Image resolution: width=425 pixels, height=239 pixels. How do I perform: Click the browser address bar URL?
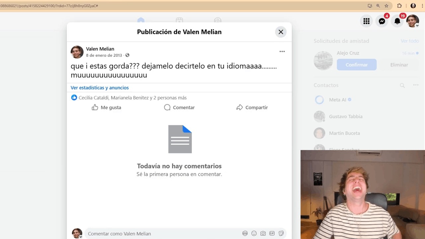pos(49,6)
